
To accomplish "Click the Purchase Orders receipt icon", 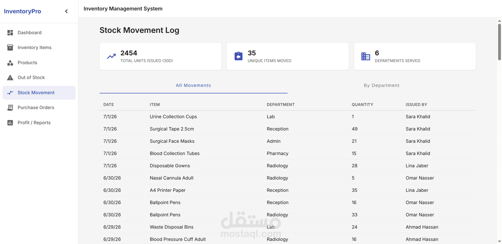I will tap(10, 108).
